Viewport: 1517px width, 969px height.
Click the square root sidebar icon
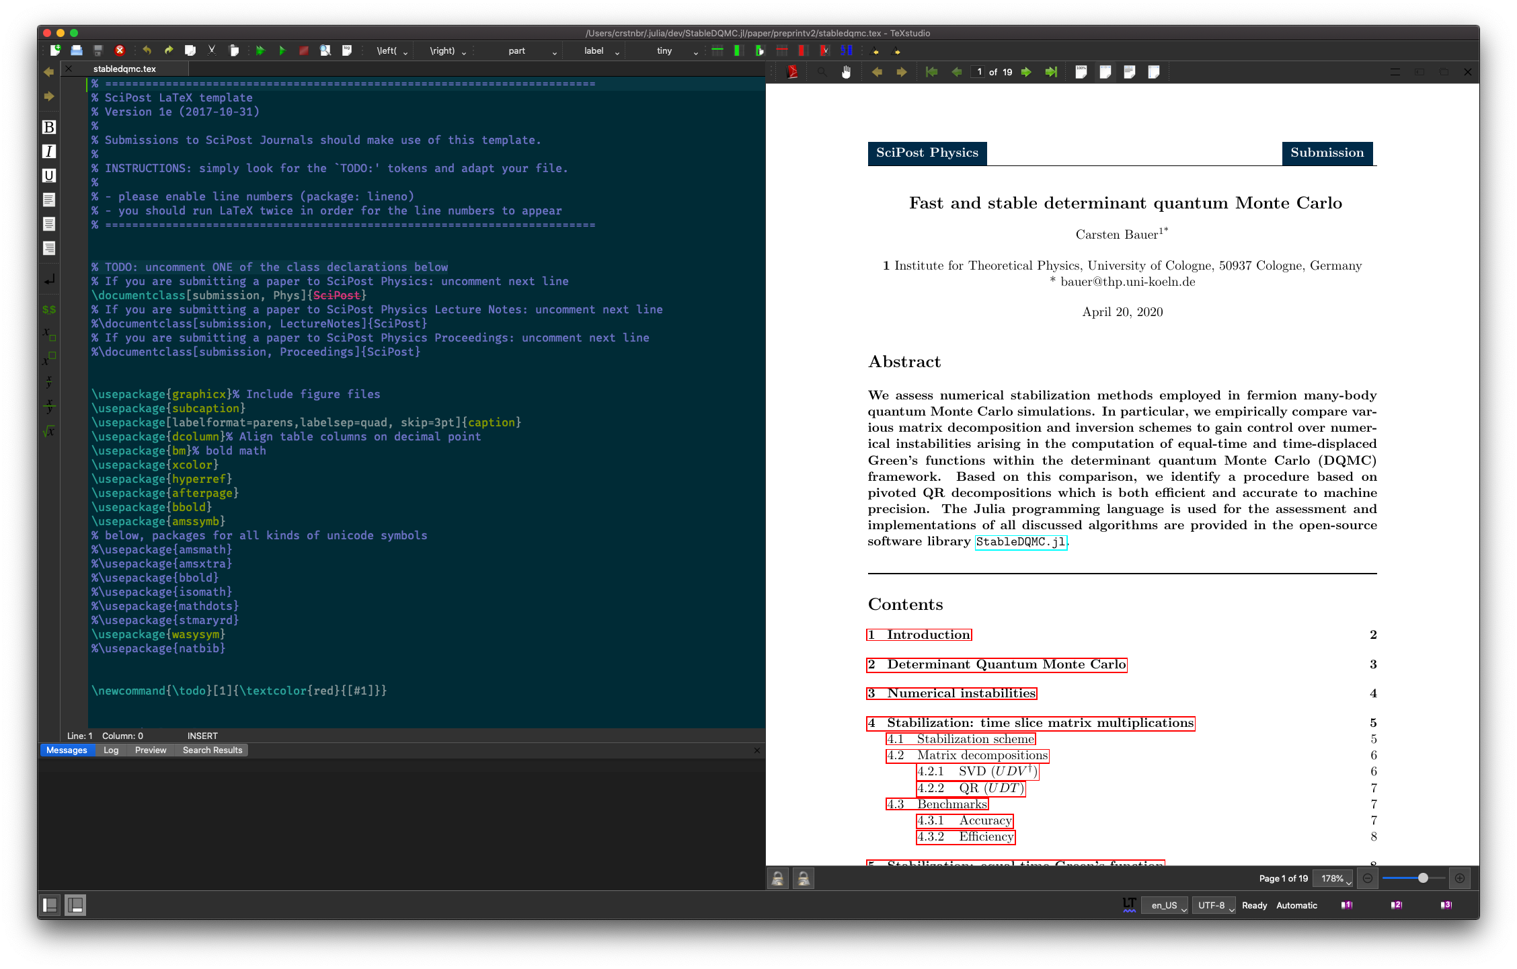pyautogui.click(x=49, y=431)
